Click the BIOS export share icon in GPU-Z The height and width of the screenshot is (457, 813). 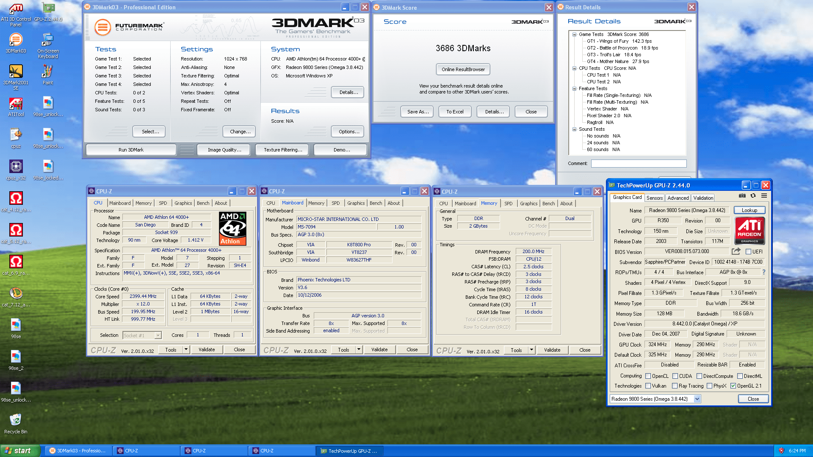pos(736,251)
